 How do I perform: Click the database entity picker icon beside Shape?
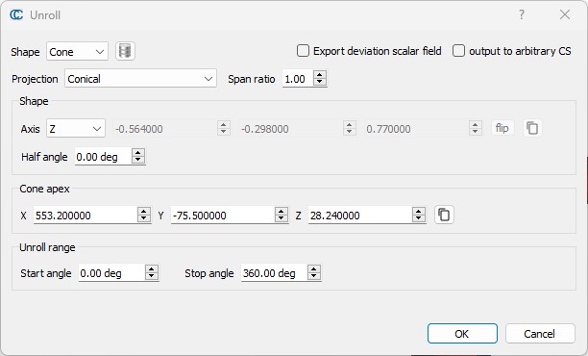coord(125,51)
